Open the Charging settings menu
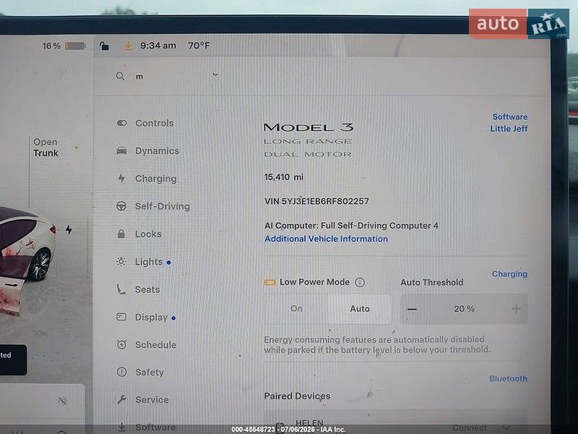Viewport: 578px width, 434px height. (x=155, y=178)
